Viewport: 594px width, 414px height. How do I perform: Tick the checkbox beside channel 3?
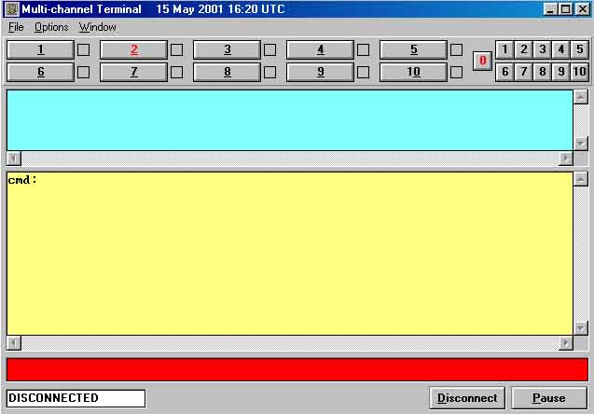(269, 50)
